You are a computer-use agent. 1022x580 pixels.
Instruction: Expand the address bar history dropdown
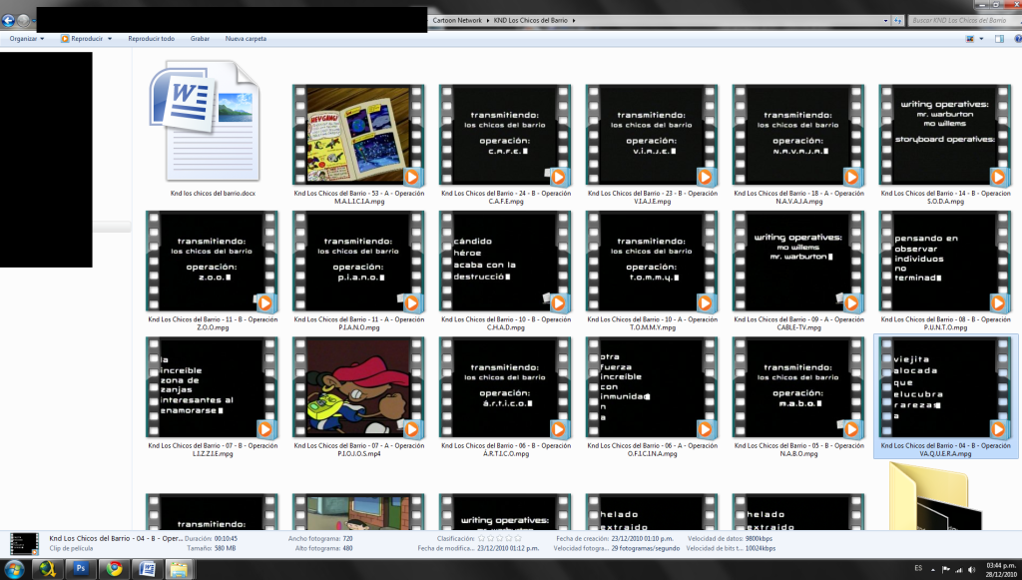(885, 20)
